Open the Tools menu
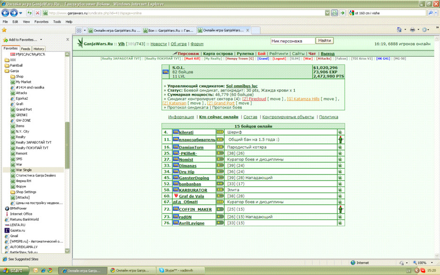440x275 pixels. click(57, 22)
